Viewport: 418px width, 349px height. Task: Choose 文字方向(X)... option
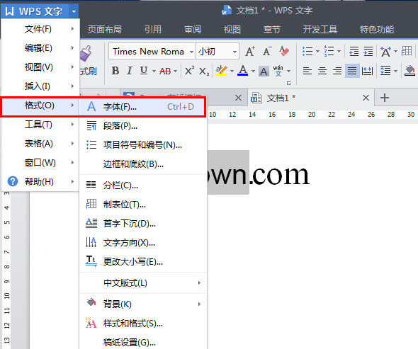pos(143,243)
